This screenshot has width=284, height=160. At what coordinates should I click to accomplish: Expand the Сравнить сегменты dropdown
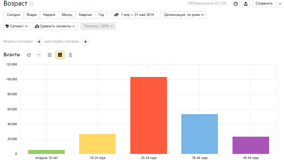(x=55, y=26)
